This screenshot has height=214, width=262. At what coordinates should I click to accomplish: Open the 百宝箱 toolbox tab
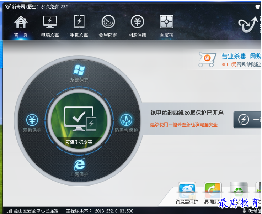pyautogui.click(x=166, y=26)
